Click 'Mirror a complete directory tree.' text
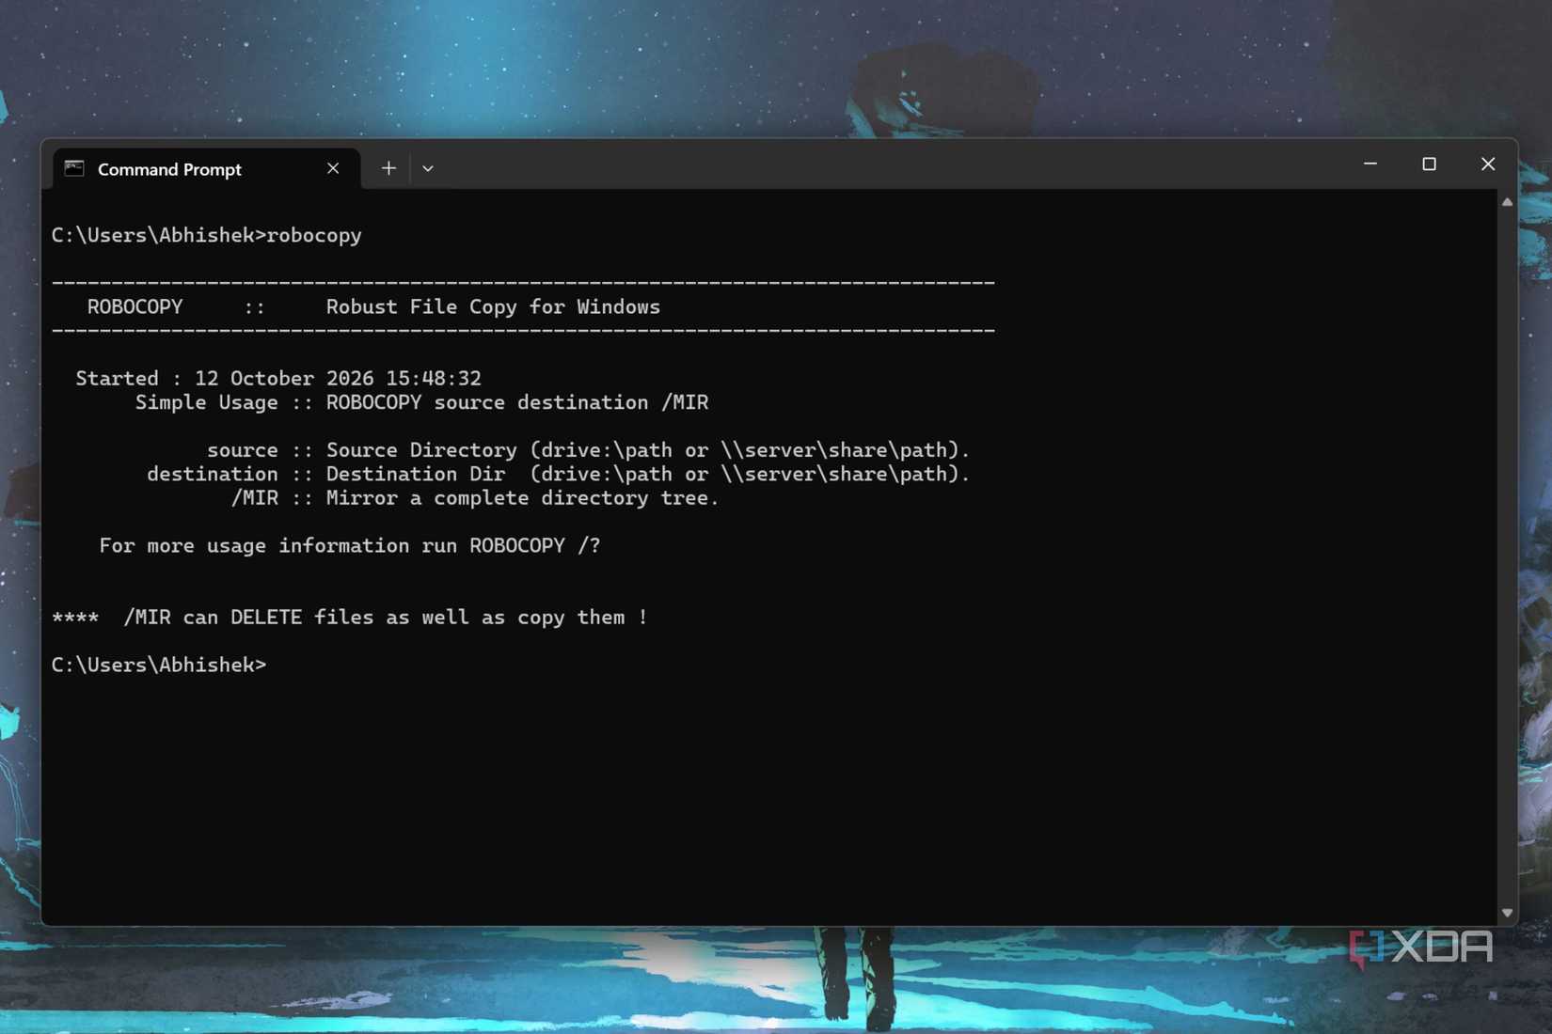Viewport: 1552px width, 1034px height. tap(522, 498)
